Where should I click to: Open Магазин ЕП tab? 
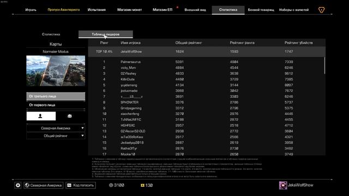[x=163, y=10]
